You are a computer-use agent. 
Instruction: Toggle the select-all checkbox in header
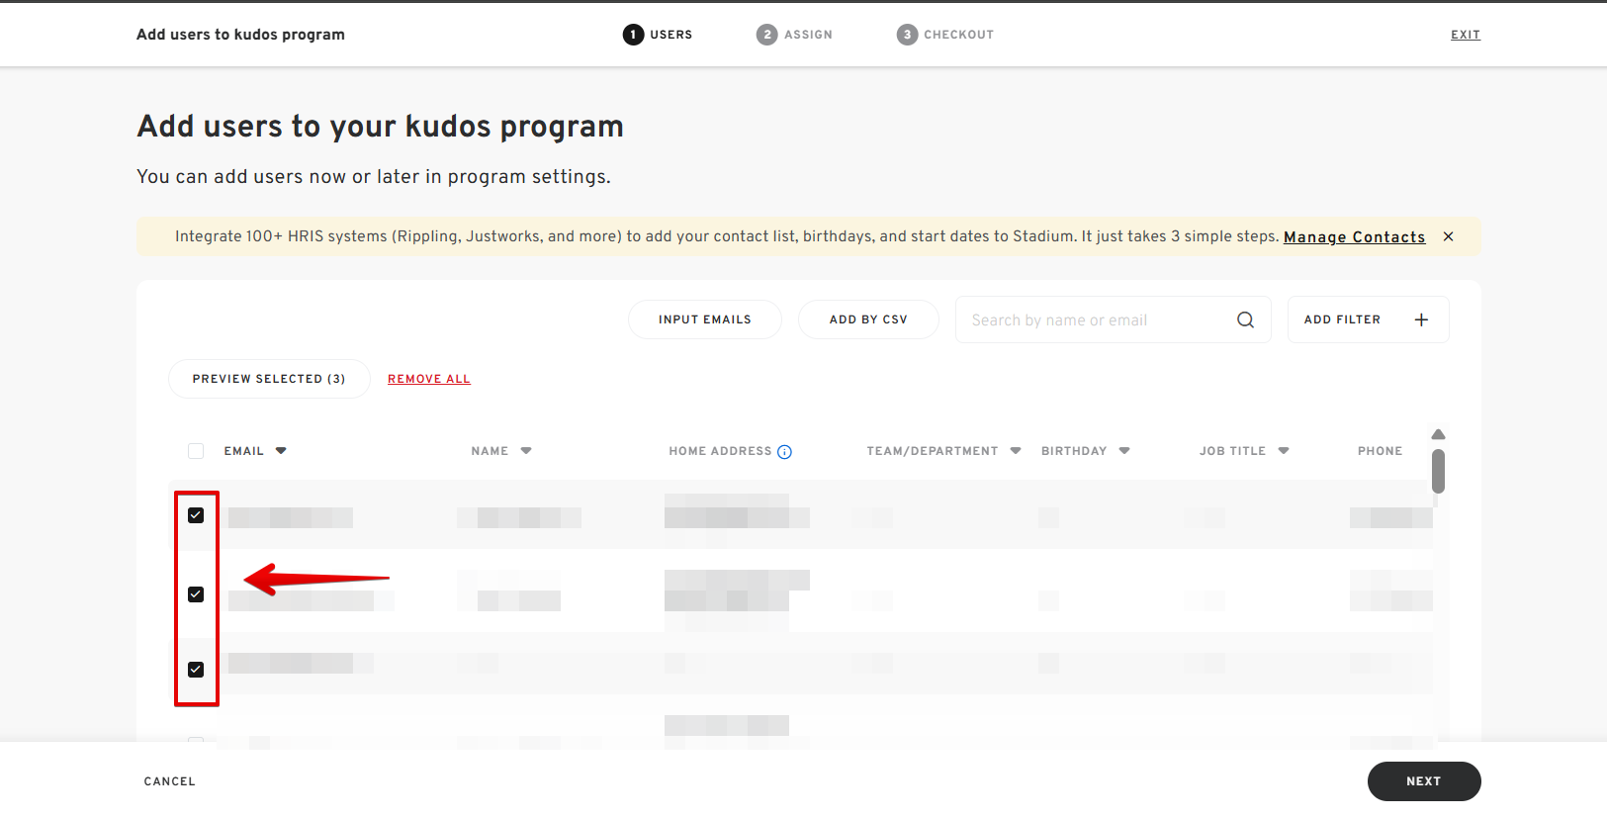tap(196, 451)
